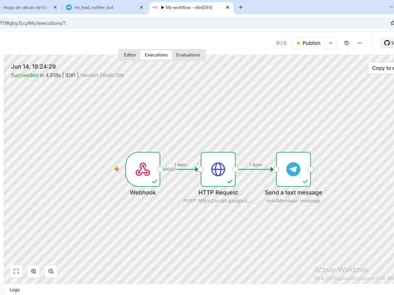Close the My workflow n8n tab
The image size is (394, 295).
coord(227,7)
